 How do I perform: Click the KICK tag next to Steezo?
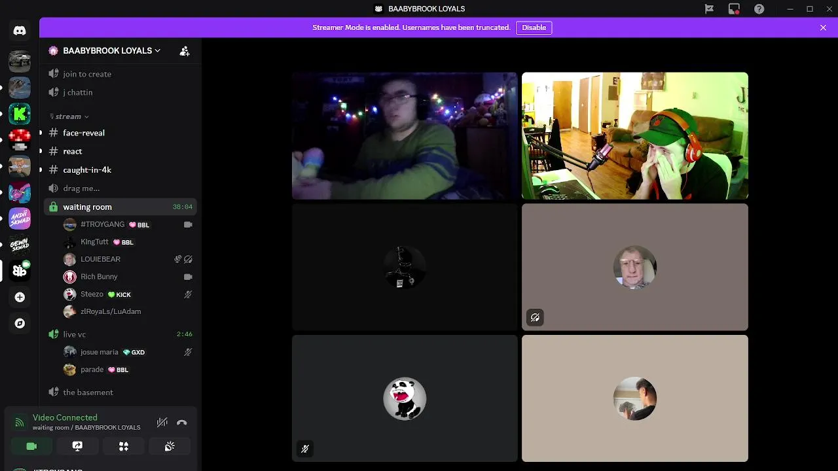click(x=119, y=294)
